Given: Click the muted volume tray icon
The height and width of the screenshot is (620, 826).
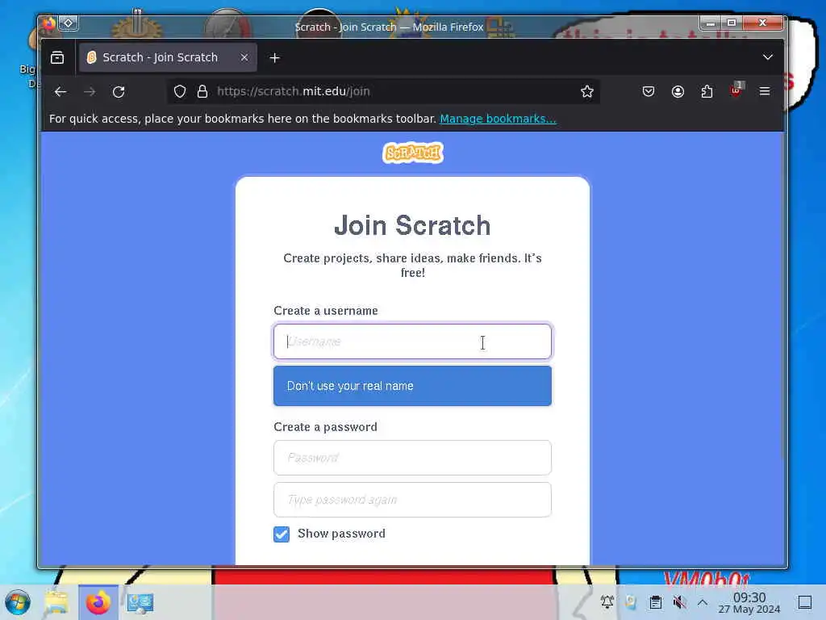Looking at the screenshot, I should coord(679,602).
